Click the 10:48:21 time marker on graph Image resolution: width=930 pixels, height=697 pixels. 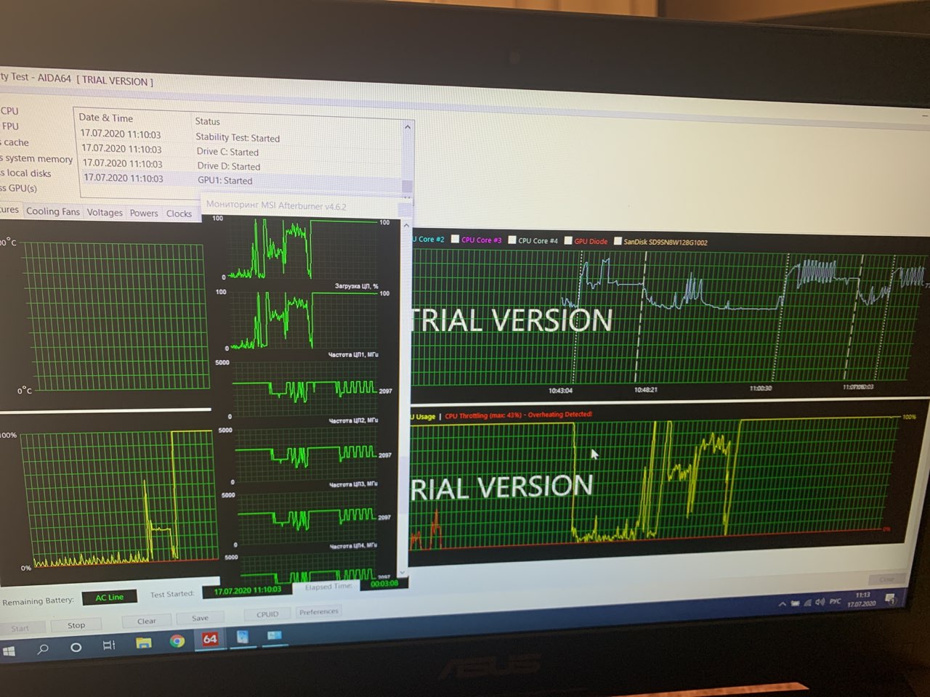(x=645, y=390)
